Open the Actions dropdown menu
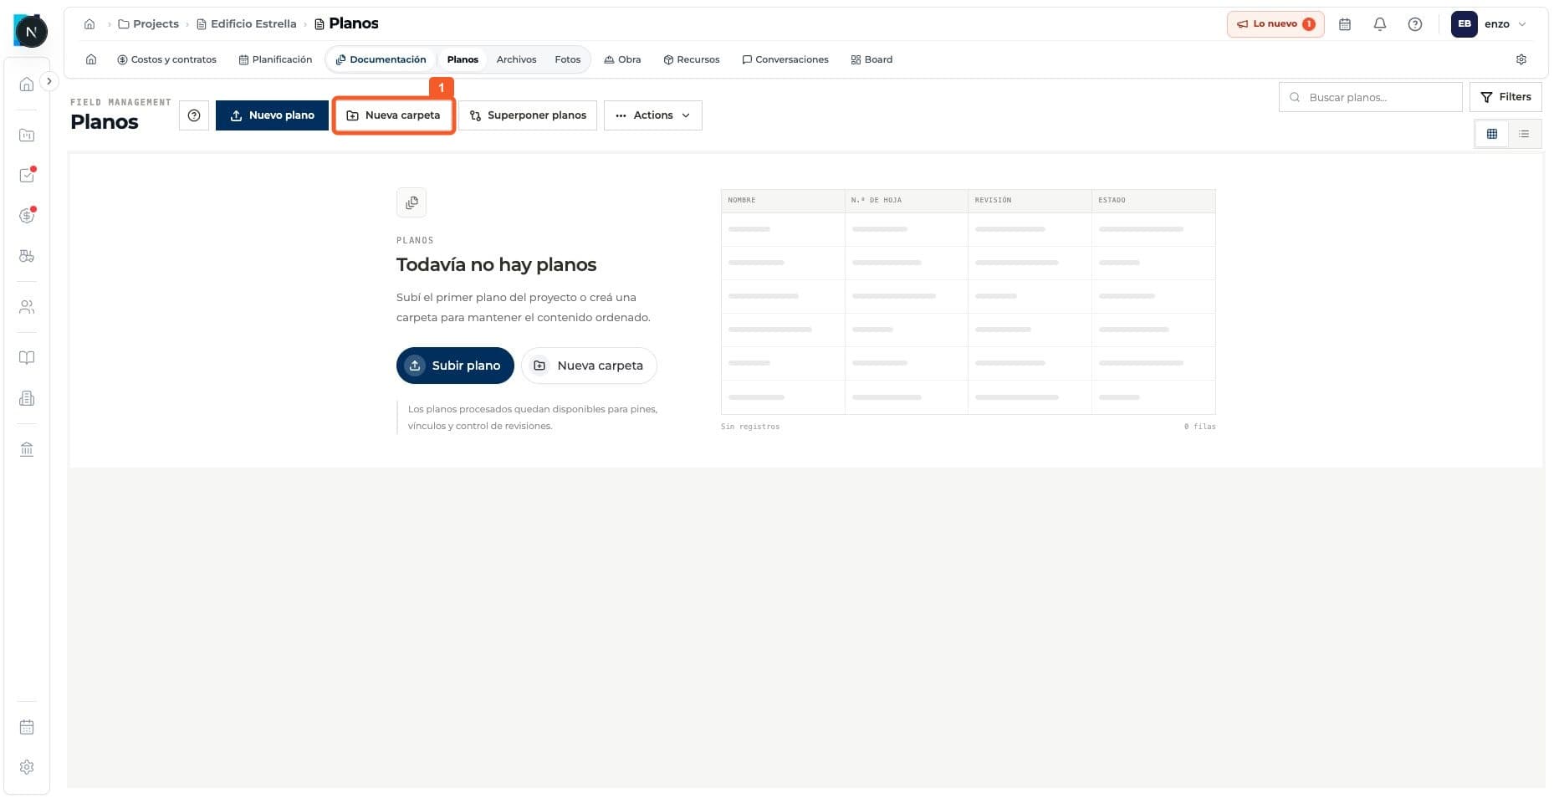This screenshot has height=798, width=1559. (653, 115)
